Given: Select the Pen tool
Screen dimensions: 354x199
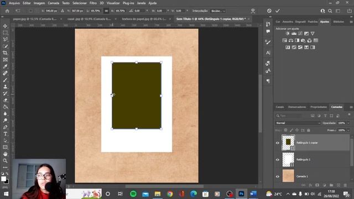Looking at the screenshot, I should coord(5,127).
